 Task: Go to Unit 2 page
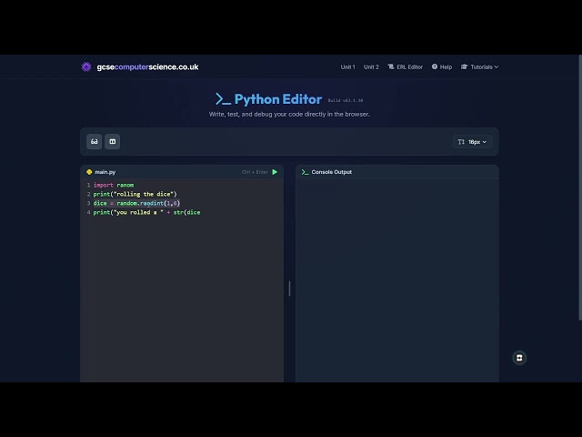(x=371, y=66)
